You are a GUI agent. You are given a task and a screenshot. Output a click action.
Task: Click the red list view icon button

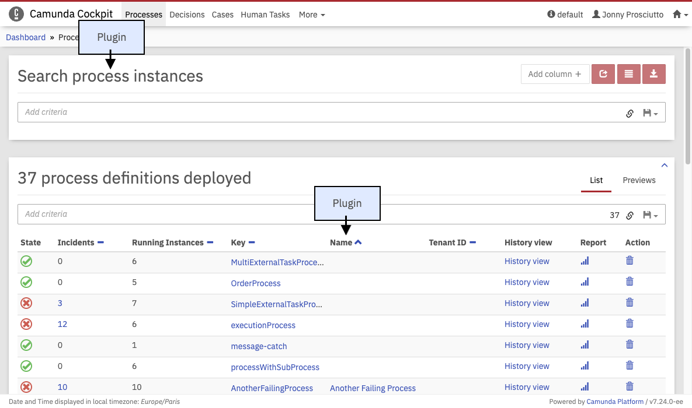coord(628,74)
